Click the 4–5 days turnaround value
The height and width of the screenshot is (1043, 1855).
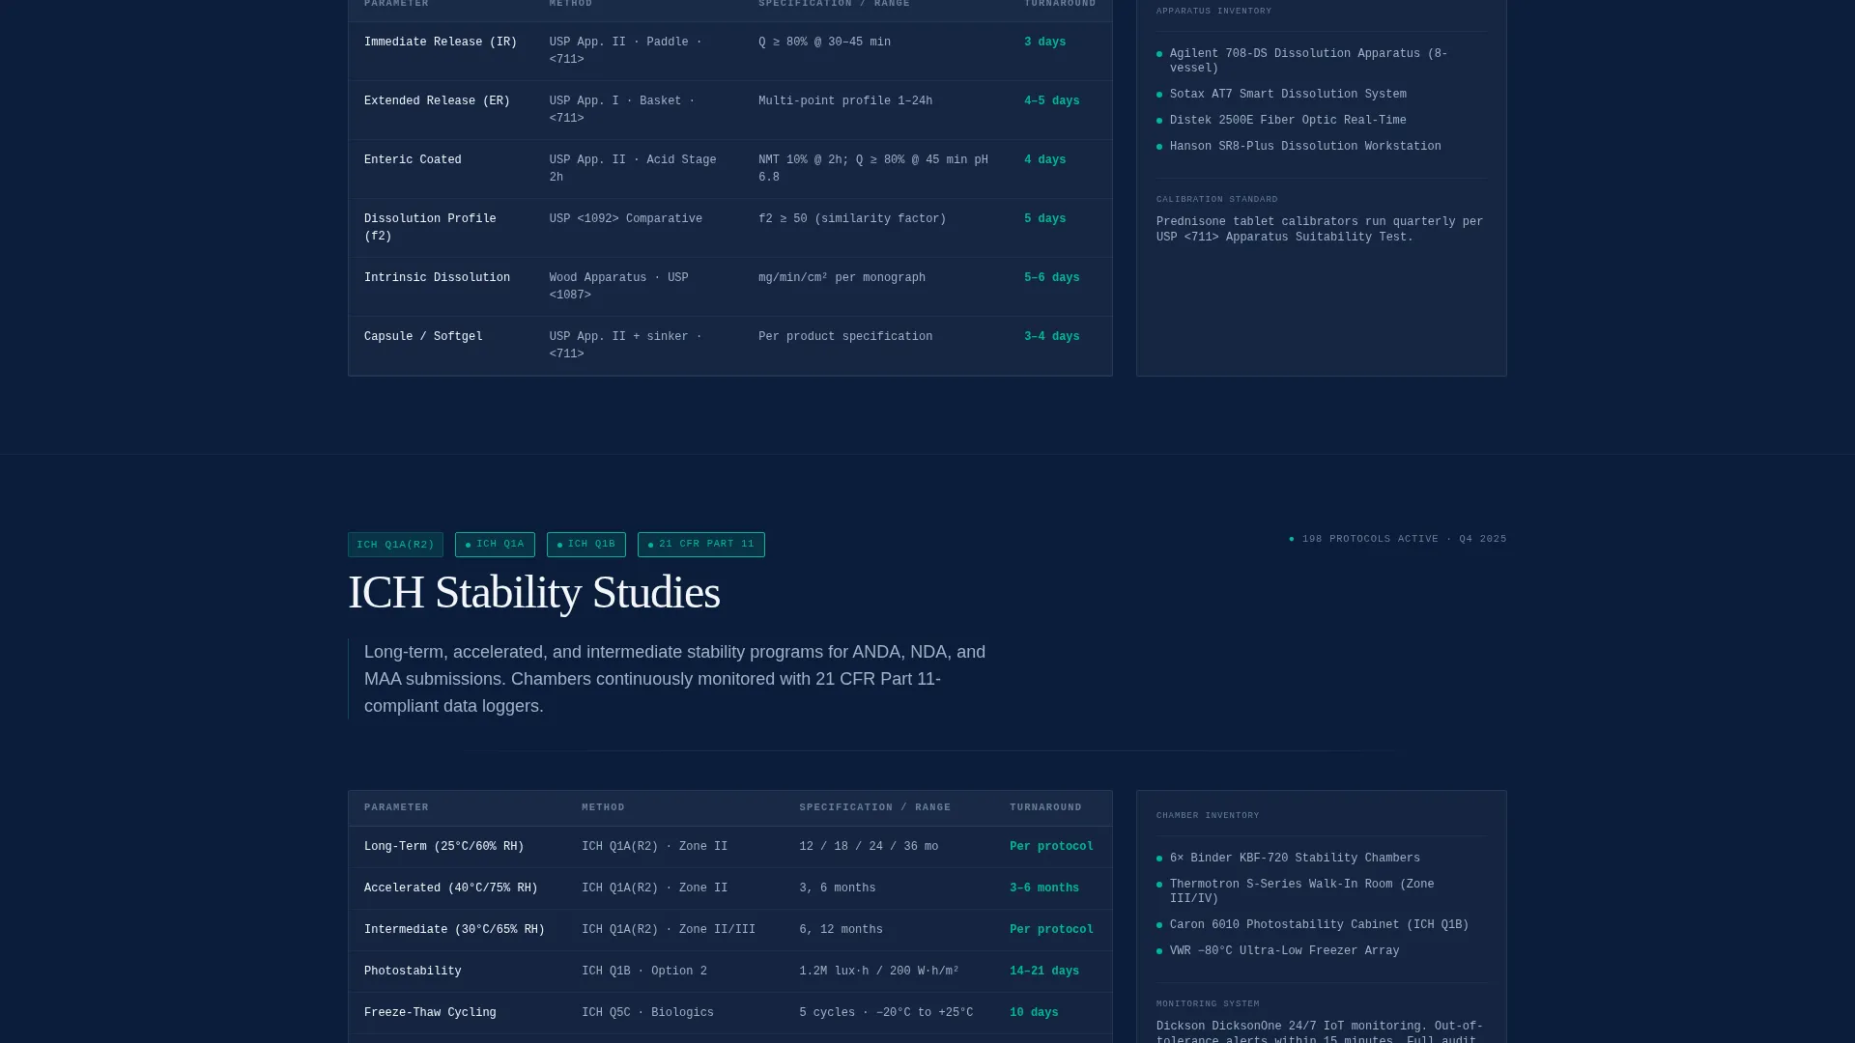click(x=1051, y=101)
